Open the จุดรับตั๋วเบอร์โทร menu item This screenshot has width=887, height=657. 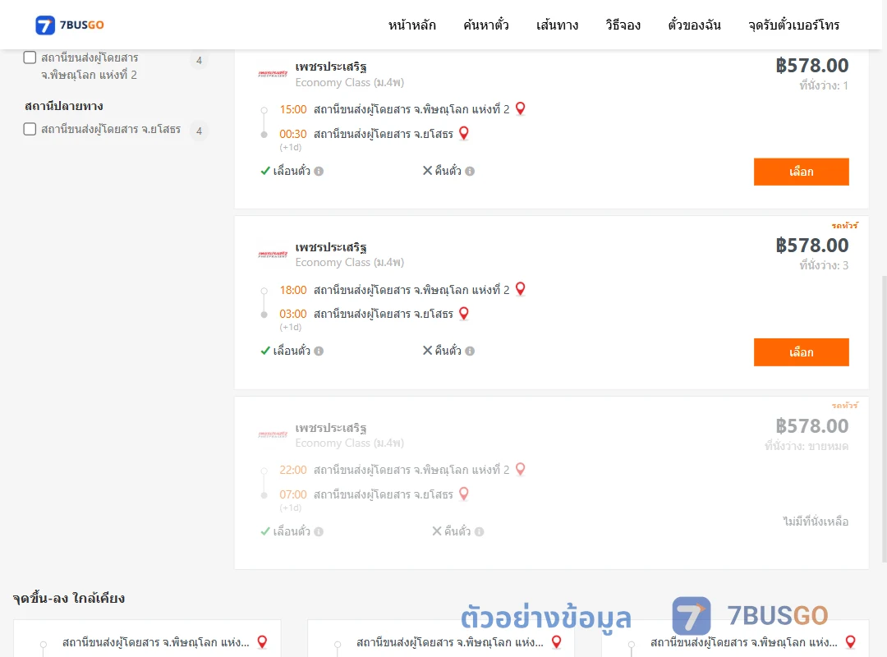pyautogui.click(x=793, y=25)
